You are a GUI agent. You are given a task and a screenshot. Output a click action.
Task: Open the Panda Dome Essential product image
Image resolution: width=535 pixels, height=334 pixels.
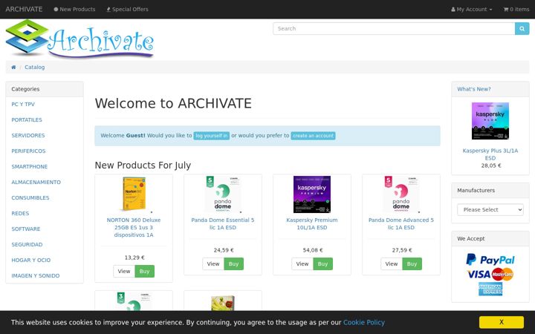(x=223, y=194)
